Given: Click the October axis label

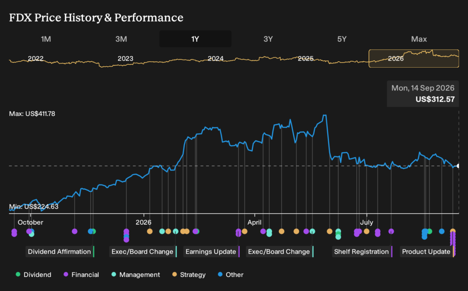Looking at the screenshot, I should tap(31, 222).
